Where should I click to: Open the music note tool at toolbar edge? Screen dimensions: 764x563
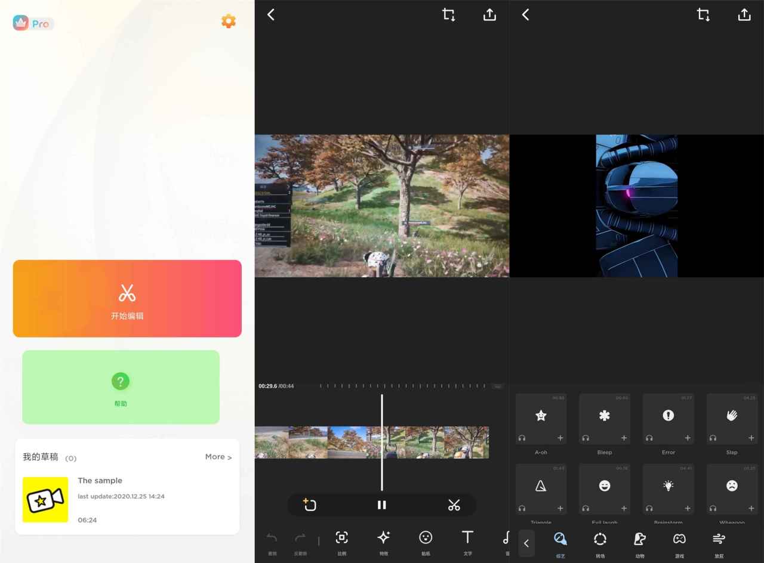pos(506,538)
